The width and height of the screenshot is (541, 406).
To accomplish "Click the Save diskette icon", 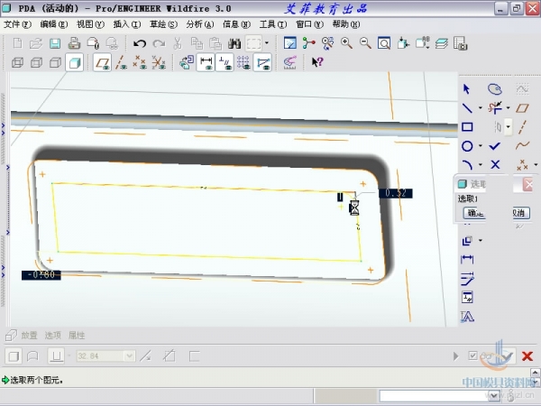I will (x=54, y=43).
